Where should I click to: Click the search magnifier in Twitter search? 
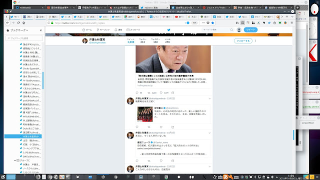[x=231, y=30]
